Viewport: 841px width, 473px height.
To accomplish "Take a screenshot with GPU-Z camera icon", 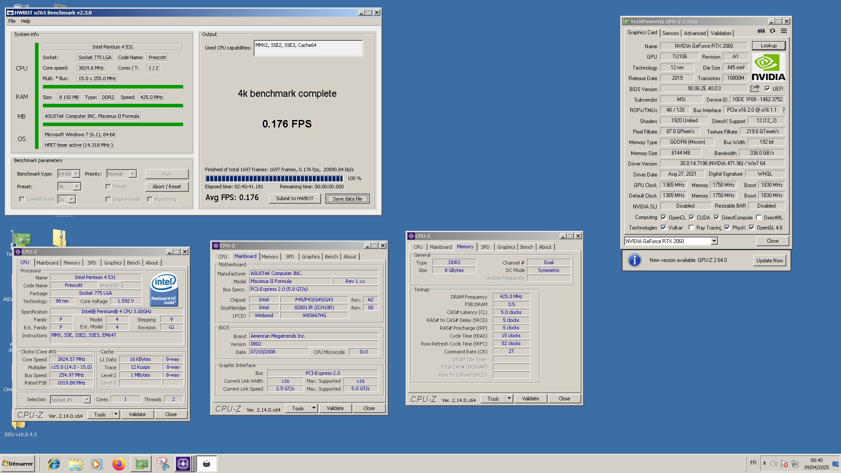I will coord(761,31).
